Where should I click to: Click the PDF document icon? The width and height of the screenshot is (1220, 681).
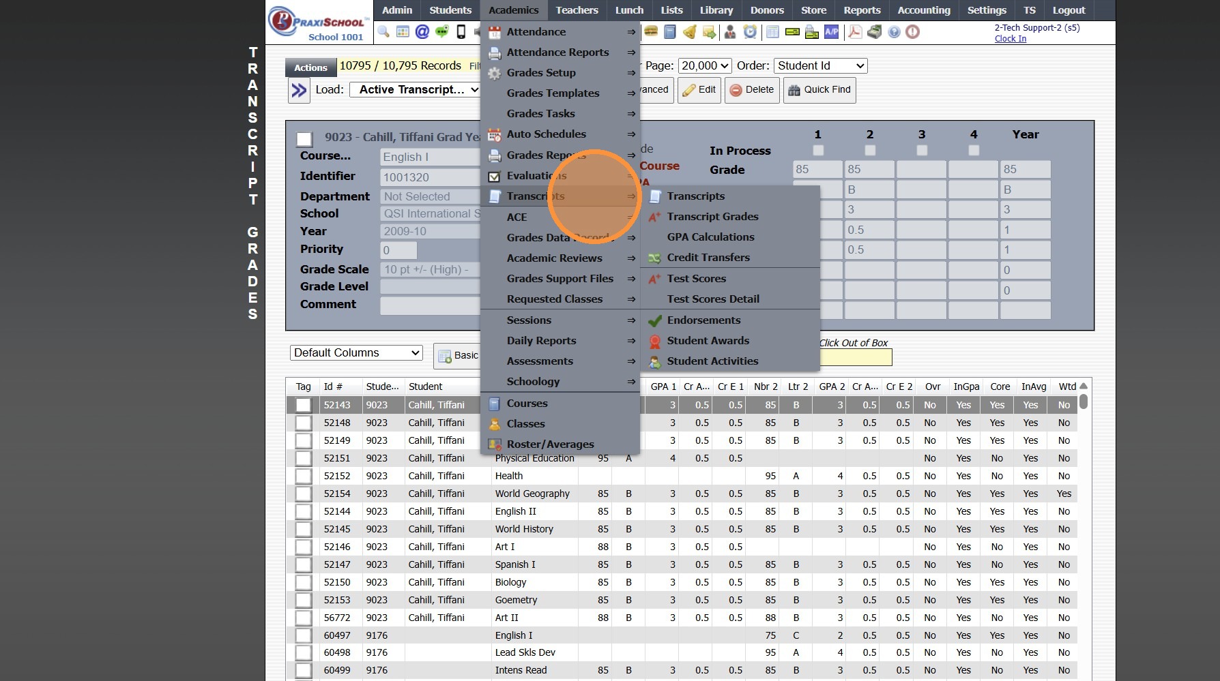[854, 32]
